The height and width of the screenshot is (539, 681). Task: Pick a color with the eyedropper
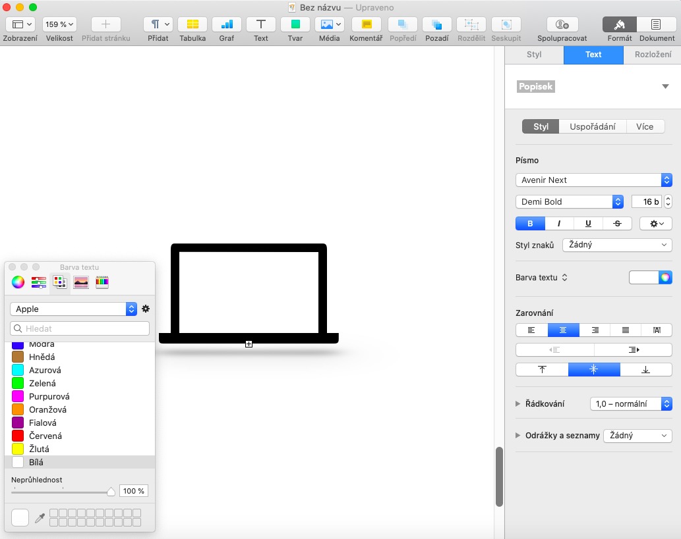(x=40, y=518)
